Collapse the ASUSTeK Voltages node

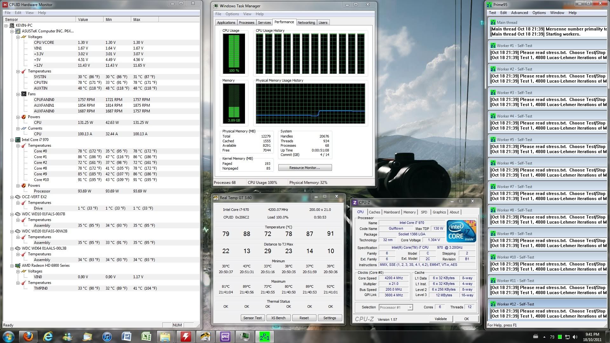(x=18, y=37)
